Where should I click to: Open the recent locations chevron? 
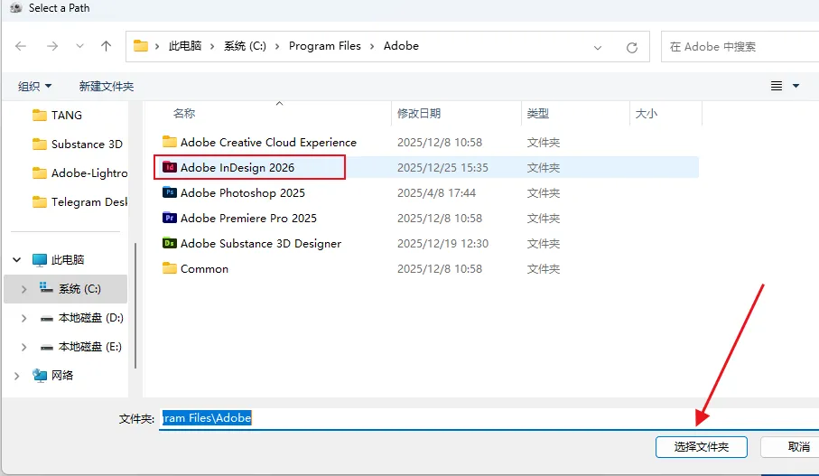point(79,46)
